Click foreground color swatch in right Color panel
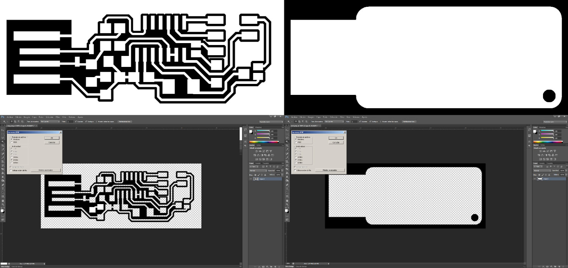 (535, 131)
